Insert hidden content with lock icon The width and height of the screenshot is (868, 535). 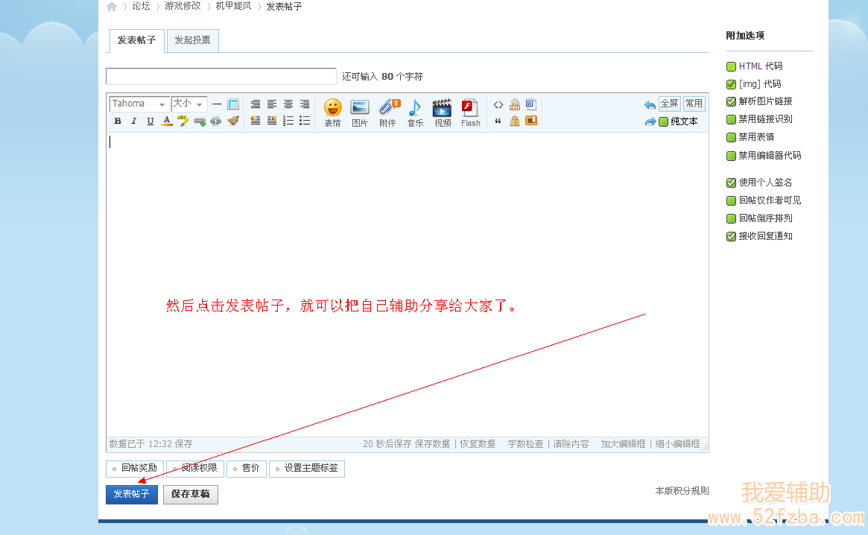coord(515,121)
